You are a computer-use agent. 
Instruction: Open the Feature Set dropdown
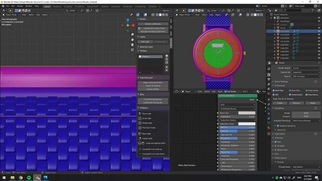tap(306, 72)
